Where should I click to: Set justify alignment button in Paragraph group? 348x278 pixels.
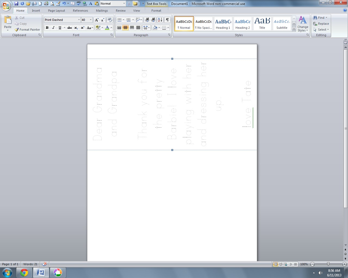point(138,28)
